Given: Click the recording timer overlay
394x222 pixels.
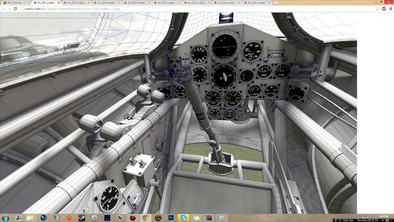Looking at the screenshot, I should pos(368,220).
